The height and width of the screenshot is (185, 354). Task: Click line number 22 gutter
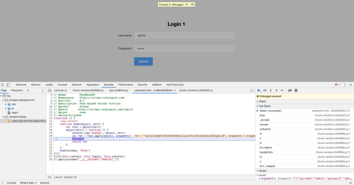(50, 142)
